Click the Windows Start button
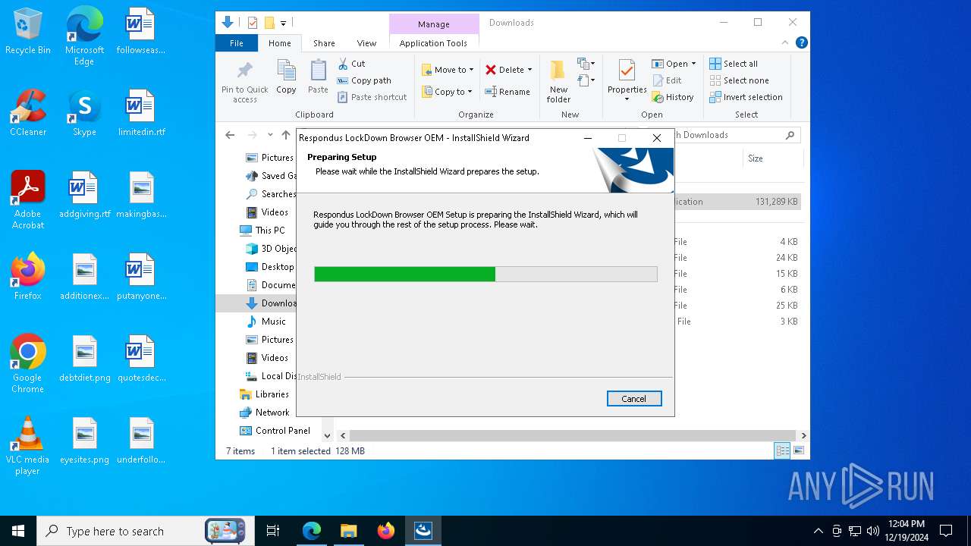This screenshot has width=971, height=546. point(18,531)
